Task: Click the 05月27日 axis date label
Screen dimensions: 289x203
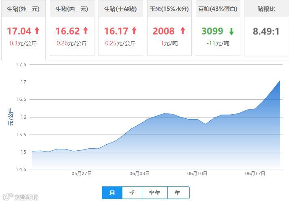Action: point(81,173)
